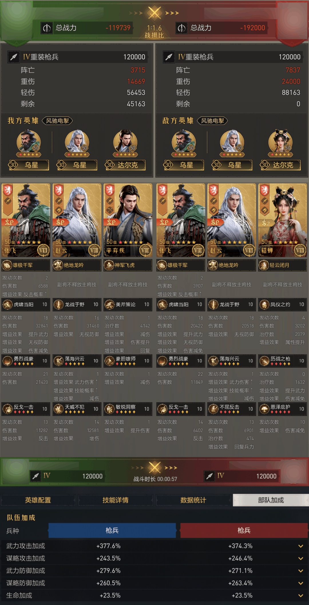Click our side's 风驰电掣 formation badge
The height and width of the screenshot is (605, 309).
(x=58, y=121)
